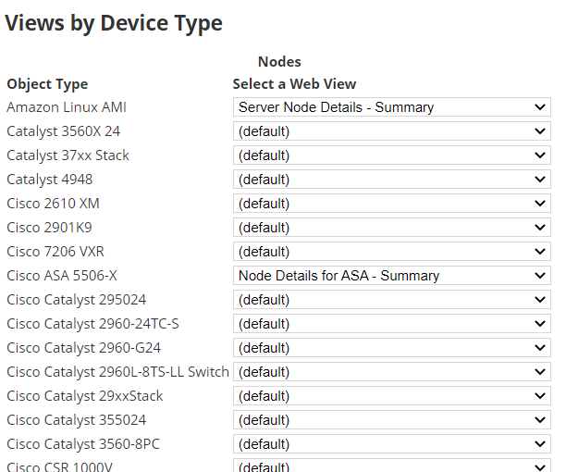
Task: Select web view for Cisco 2610 XM
Action: [391, 204]
